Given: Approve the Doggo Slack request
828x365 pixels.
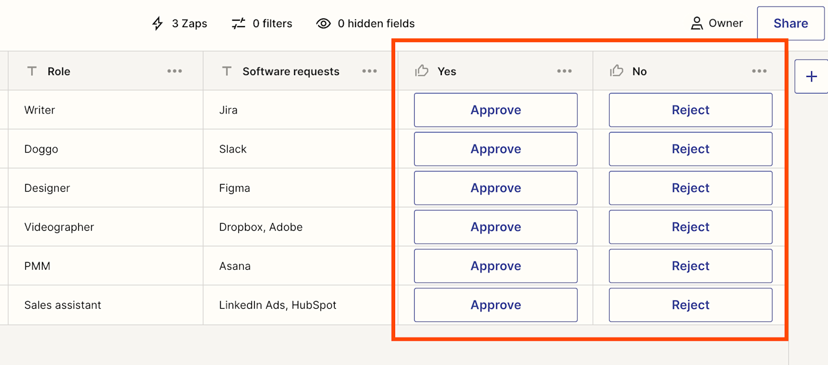Looking at the screenshot, I should click(496, 149).
